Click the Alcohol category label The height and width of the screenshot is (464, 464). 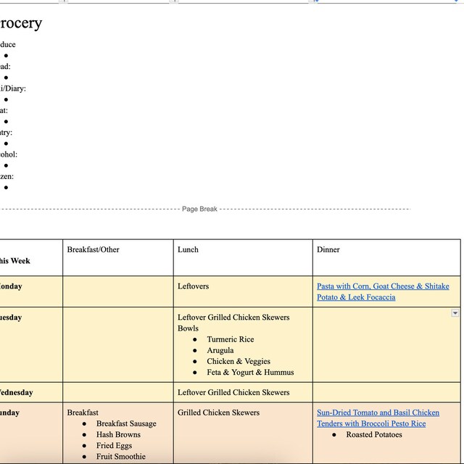9,154
